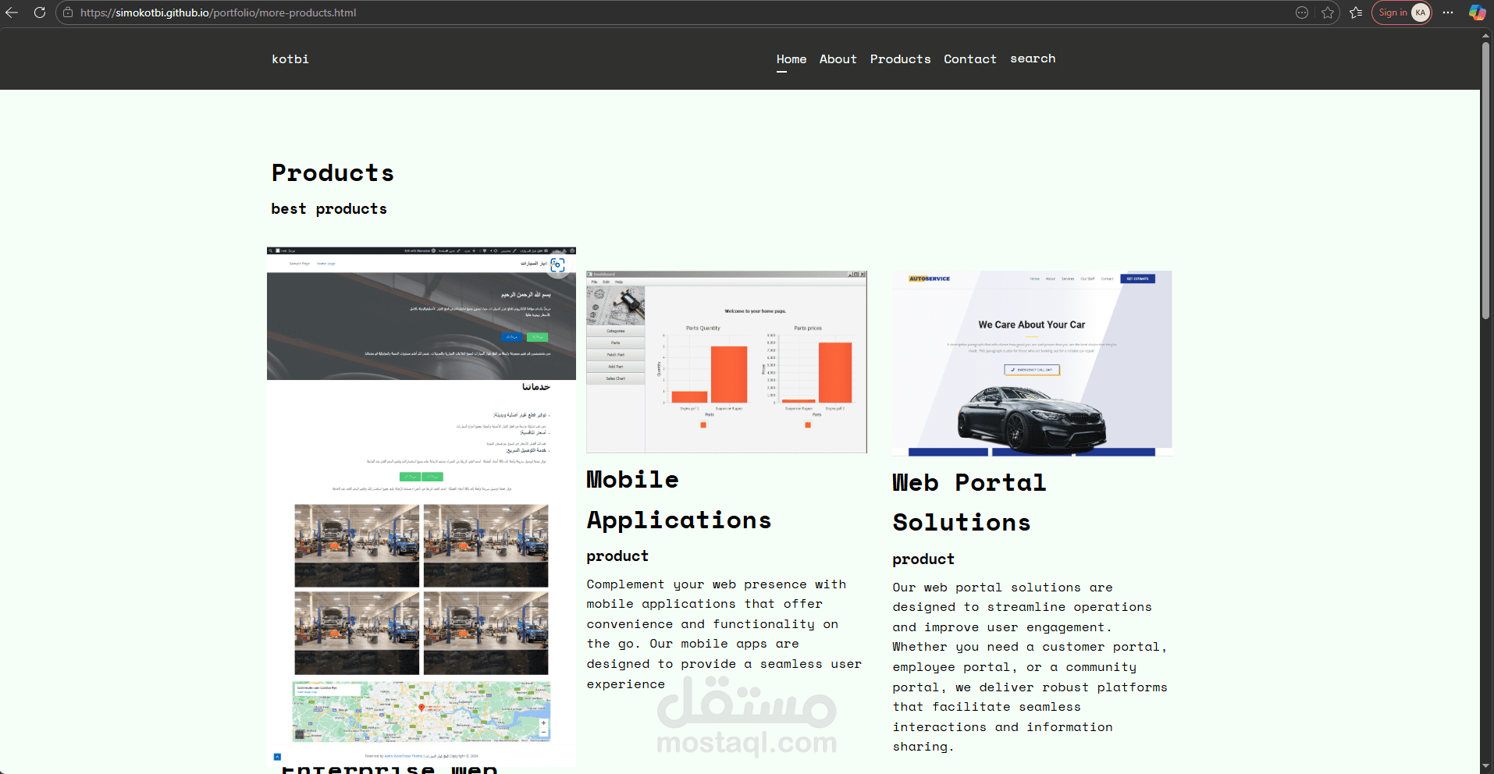
Task: Reload the page with the refresh icon
Action: pos(39,12)
